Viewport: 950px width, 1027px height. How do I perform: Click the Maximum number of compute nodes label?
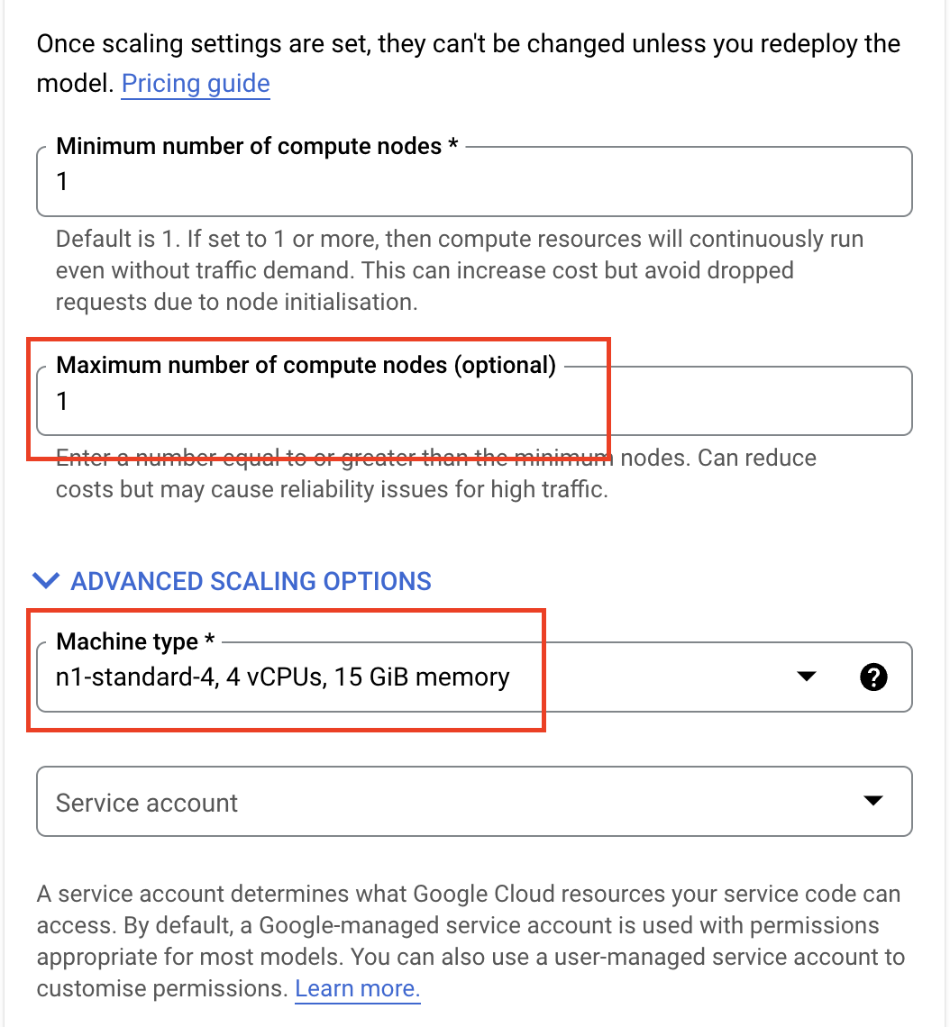306,365
